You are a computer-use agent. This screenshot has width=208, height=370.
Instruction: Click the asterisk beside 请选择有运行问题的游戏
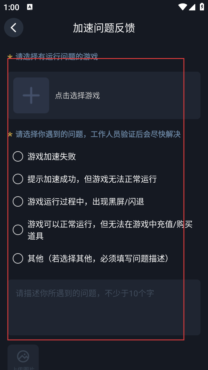click(x=10, y=57)
